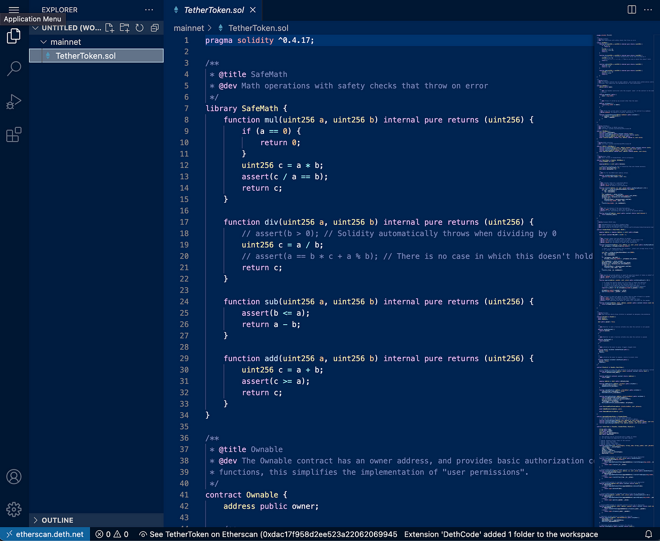Screen dimensions: 660x541
Task: Close the TetherToken.sol tab
Action: [x=253, y=10]
